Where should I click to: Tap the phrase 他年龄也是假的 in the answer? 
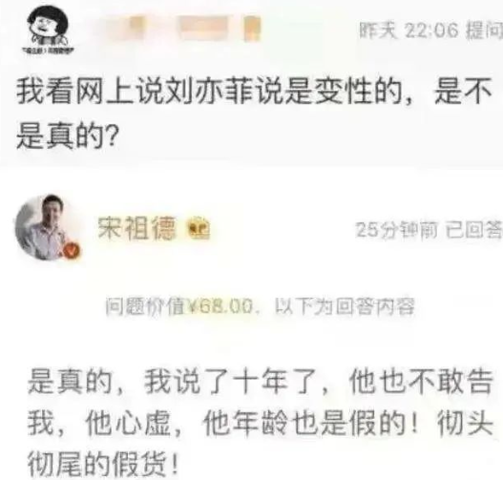(304, 423)
